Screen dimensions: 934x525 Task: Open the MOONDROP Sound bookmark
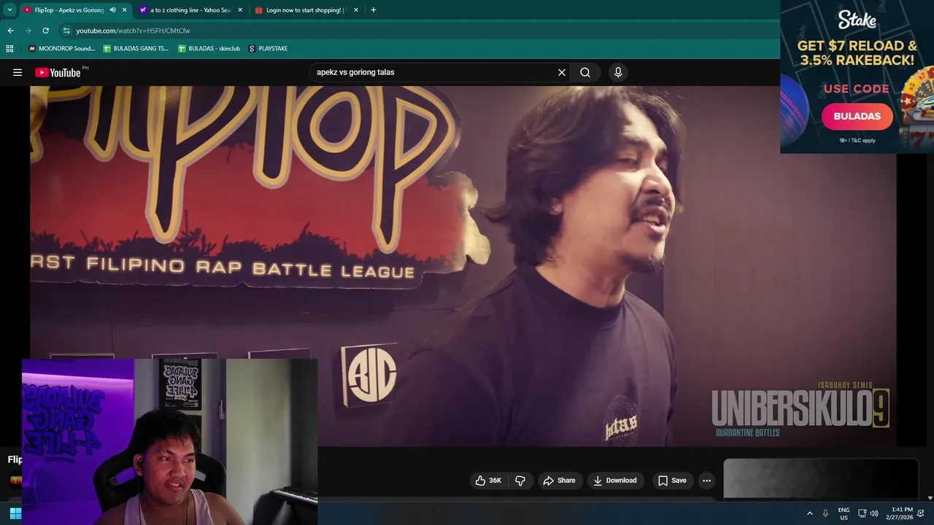61,49
